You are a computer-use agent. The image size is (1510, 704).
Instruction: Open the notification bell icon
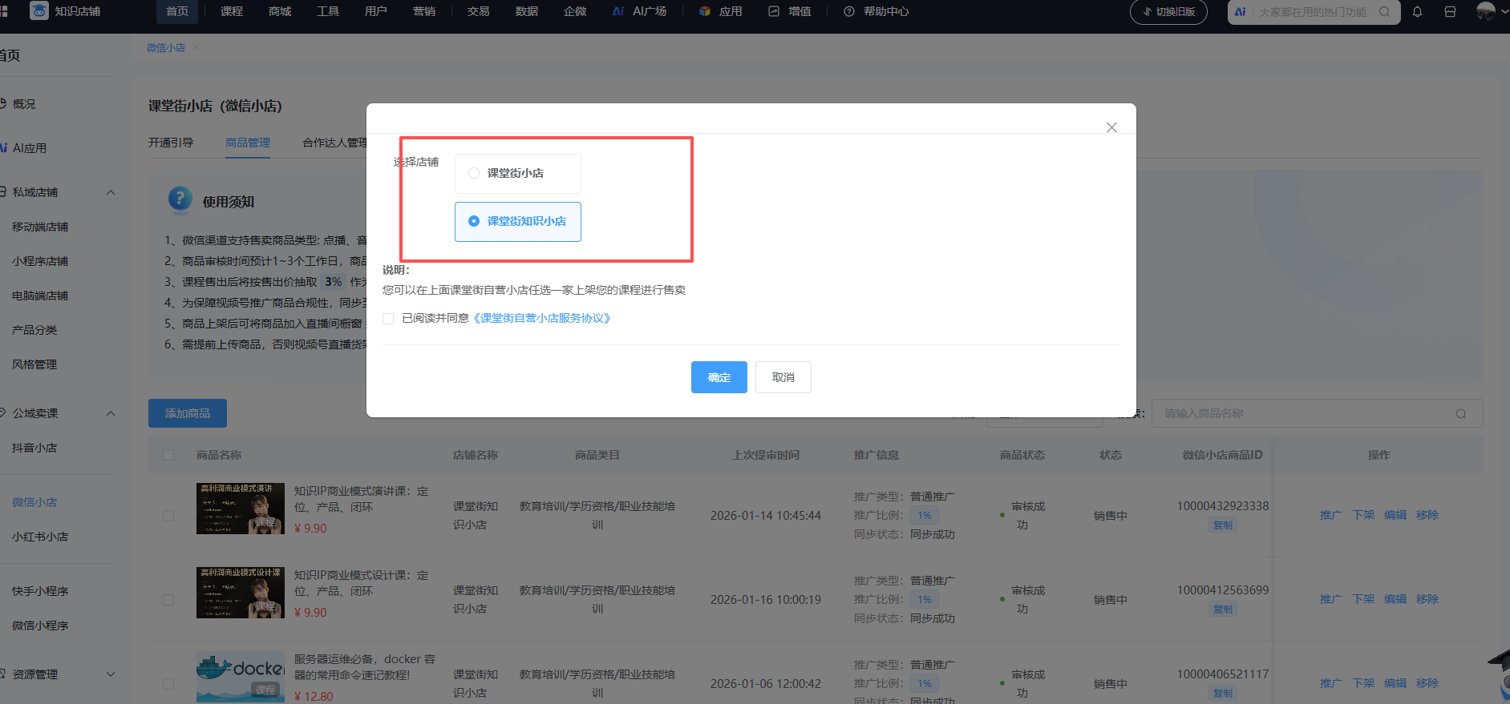pos(1417,11)
